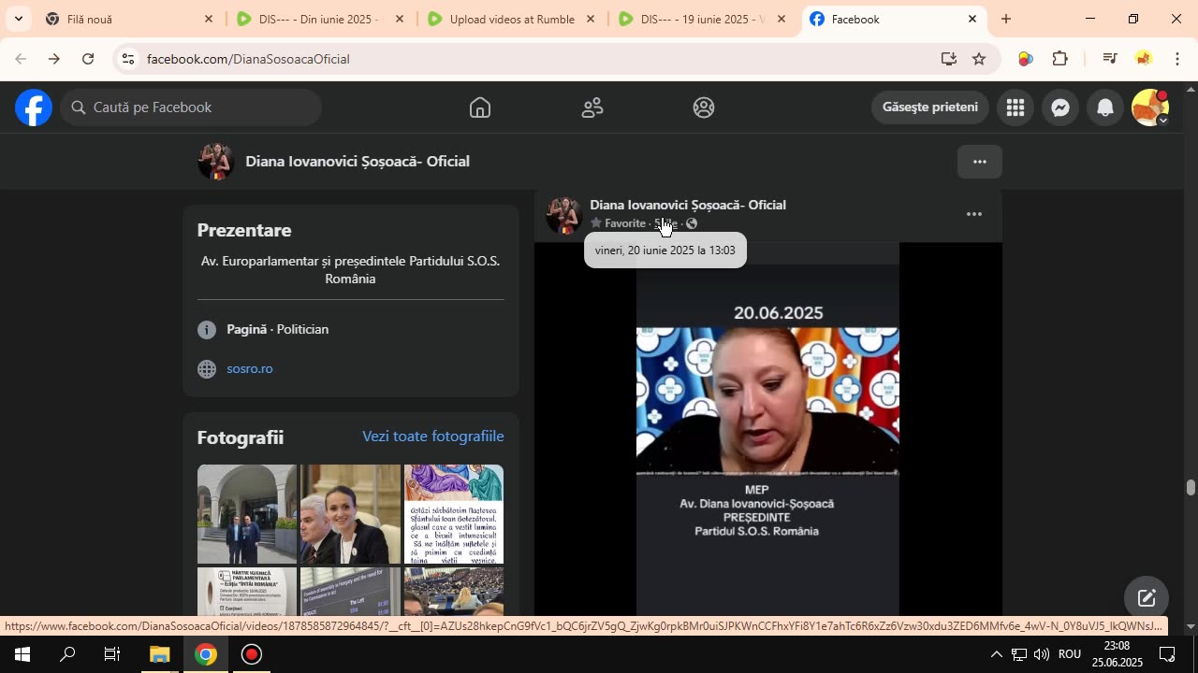Screen dimensions: 1198x673
Task: Switch the ROU input language
Action: pos(1069,654)
